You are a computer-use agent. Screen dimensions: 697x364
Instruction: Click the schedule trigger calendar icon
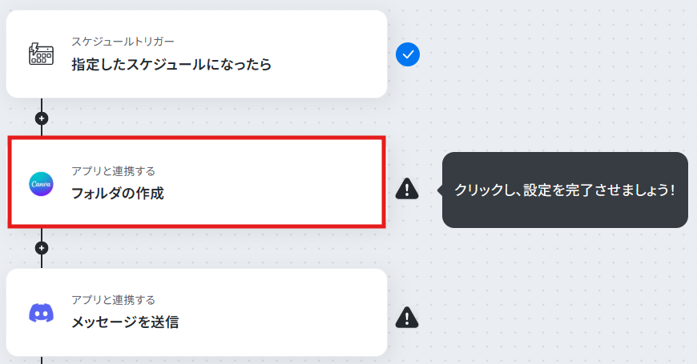pos(42,54)
